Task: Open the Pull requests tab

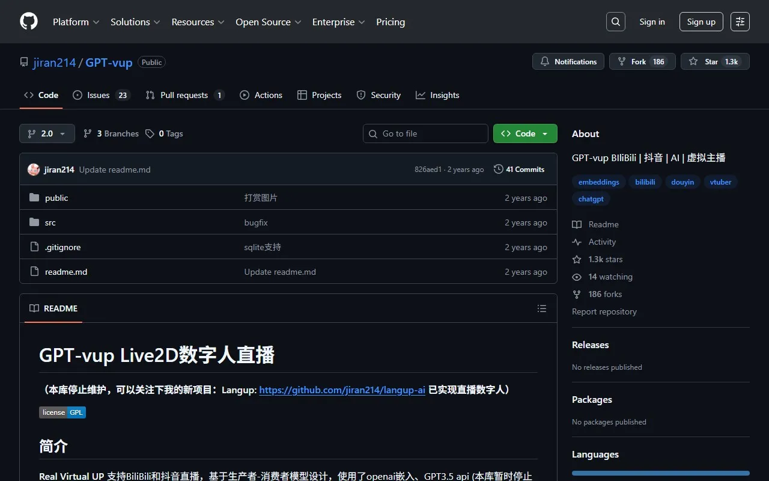Action: [x=184, y=95]
